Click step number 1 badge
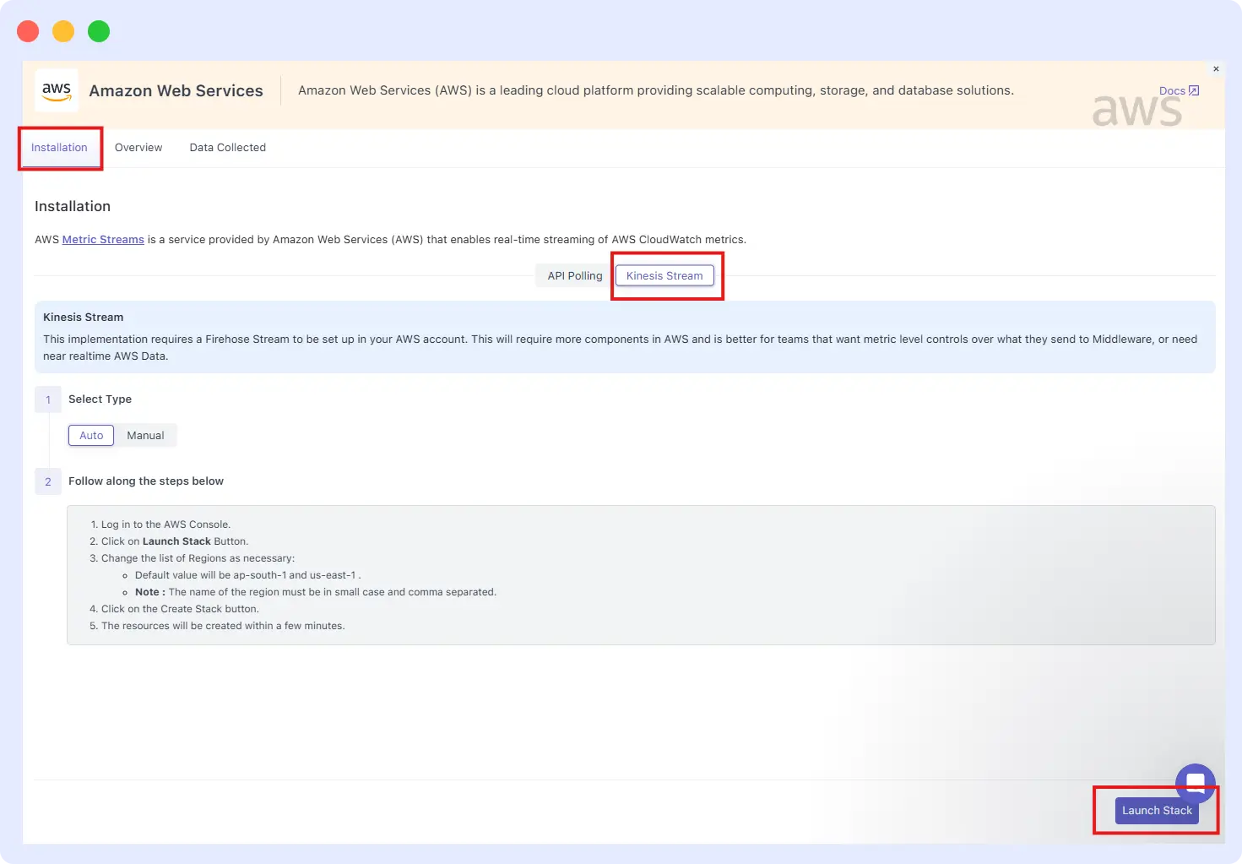The image size is (1242, 864). click(48, 399)
